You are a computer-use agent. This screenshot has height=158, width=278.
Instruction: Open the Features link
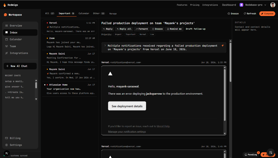[182, 5]
